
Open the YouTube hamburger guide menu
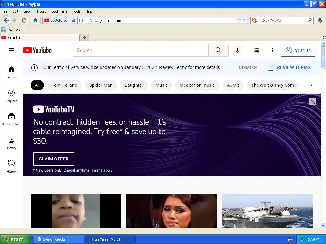coord(11,51)
